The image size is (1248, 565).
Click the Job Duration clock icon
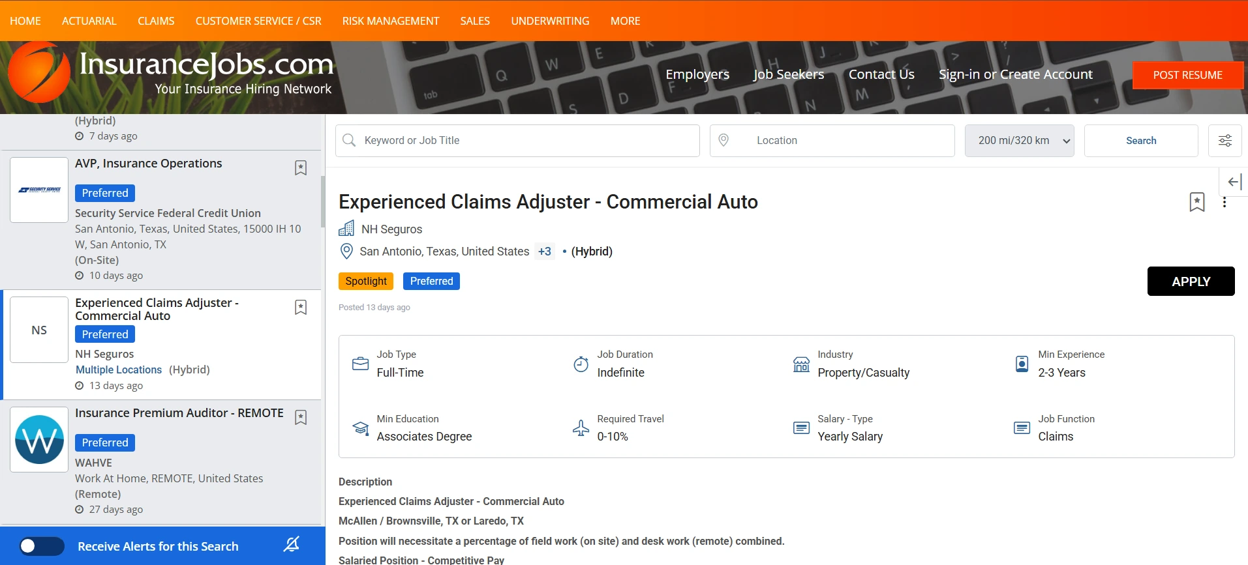(581, 364)
